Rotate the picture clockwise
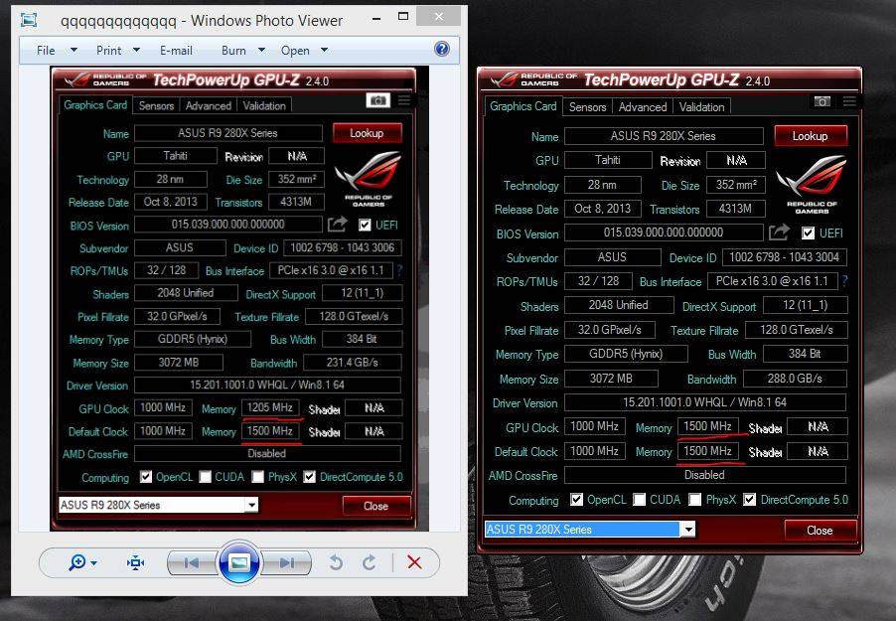 pyautogui.click(x=370, y=563)
